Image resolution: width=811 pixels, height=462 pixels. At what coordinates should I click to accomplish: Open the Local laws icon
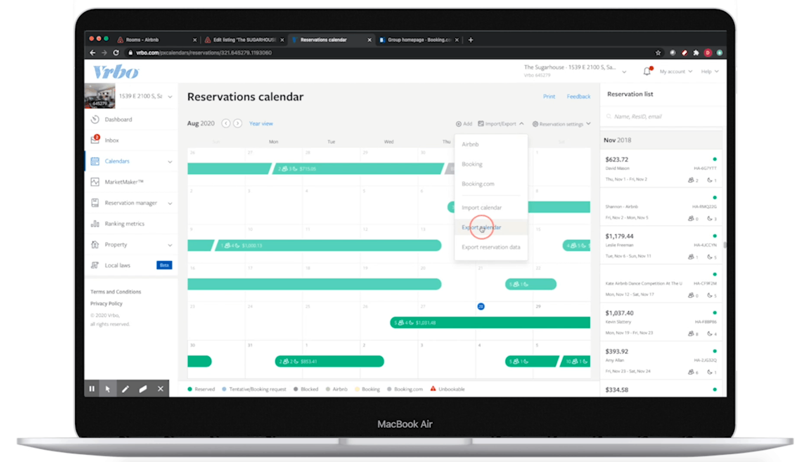click(95, 265)
